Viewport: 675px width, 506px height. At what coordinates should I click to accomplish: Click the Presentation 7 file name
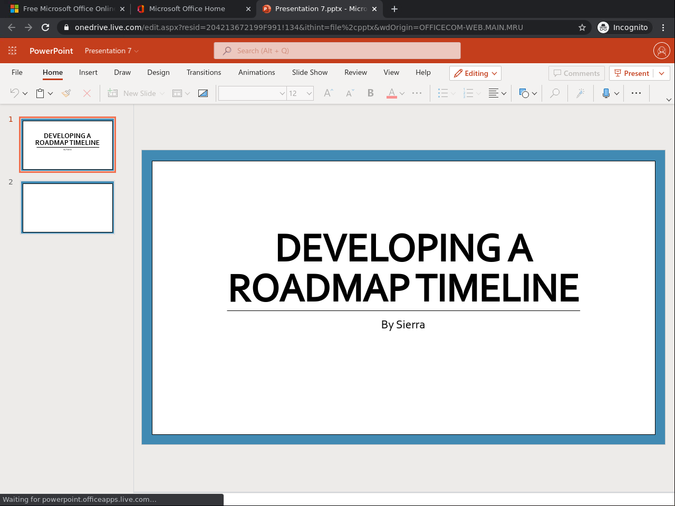[108, 51]
